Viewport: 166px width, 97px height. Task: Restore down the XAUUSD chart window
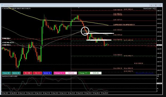[156, 5]
